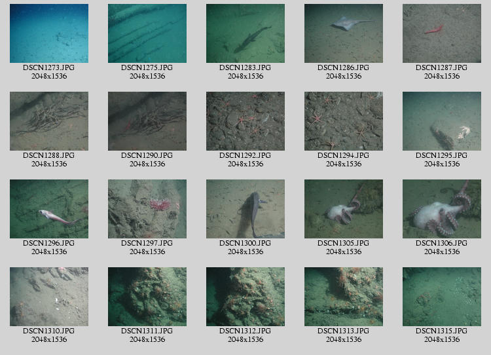Click the DSCN1283.JPG shark thumbnail
Viewport: 491px width, 355px height.
point(245,33)
